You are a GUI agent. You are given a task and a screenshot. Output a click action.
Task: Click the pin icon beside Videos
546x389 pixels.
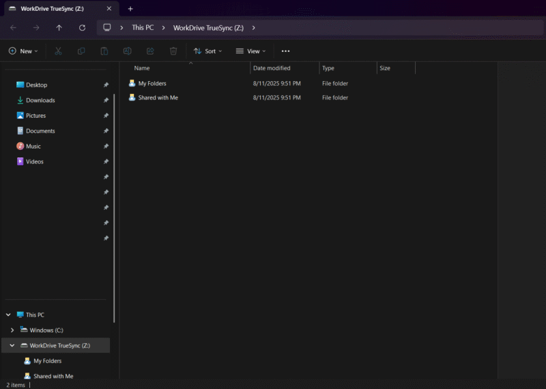coord(106,161)
